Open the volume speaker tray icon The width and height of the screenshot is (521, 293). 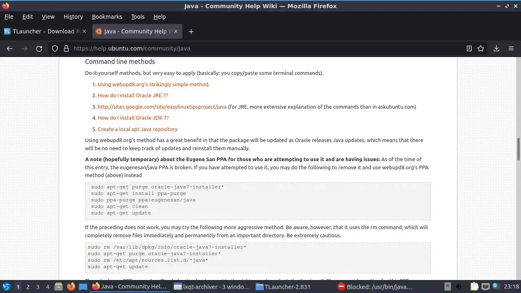click(459, 286)
